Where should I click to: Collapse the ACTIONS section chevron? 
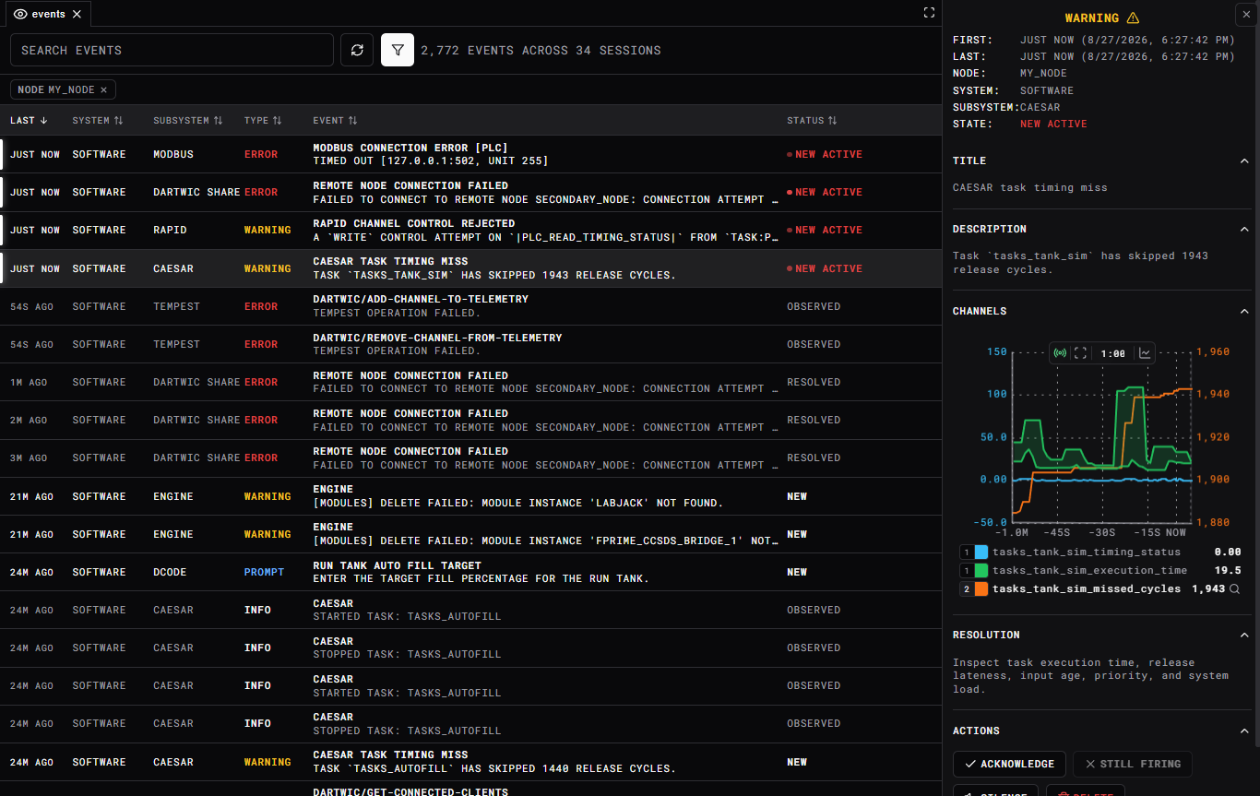point(1244,731)
